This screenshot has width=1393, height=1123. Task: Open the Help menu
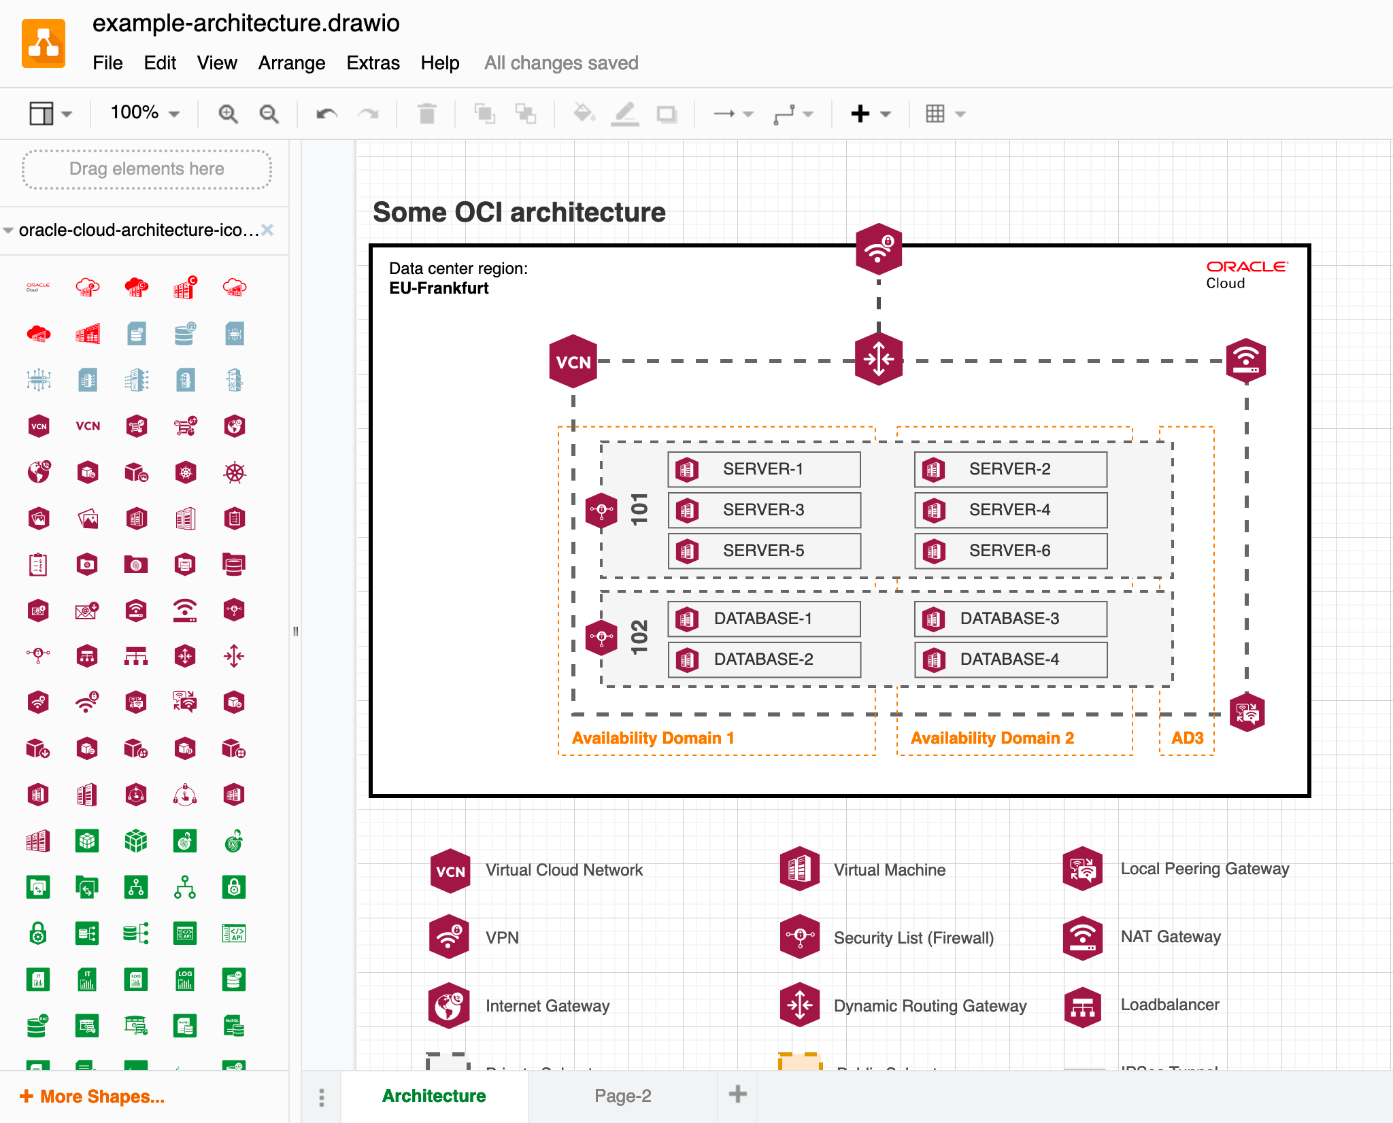point(440,63)
